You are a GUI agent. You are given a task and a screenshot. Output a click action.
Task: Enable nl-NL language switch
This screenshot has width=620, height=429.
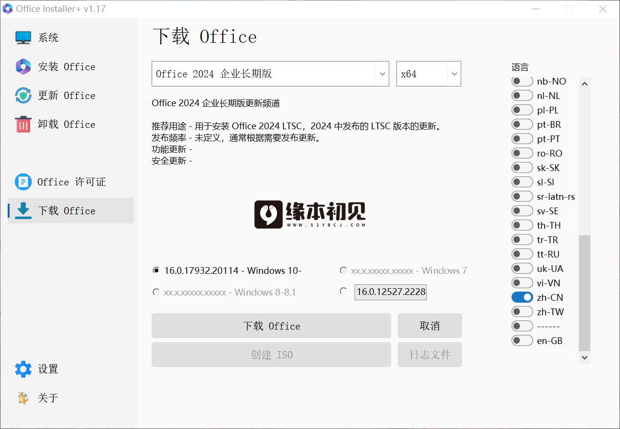[522, 96]
